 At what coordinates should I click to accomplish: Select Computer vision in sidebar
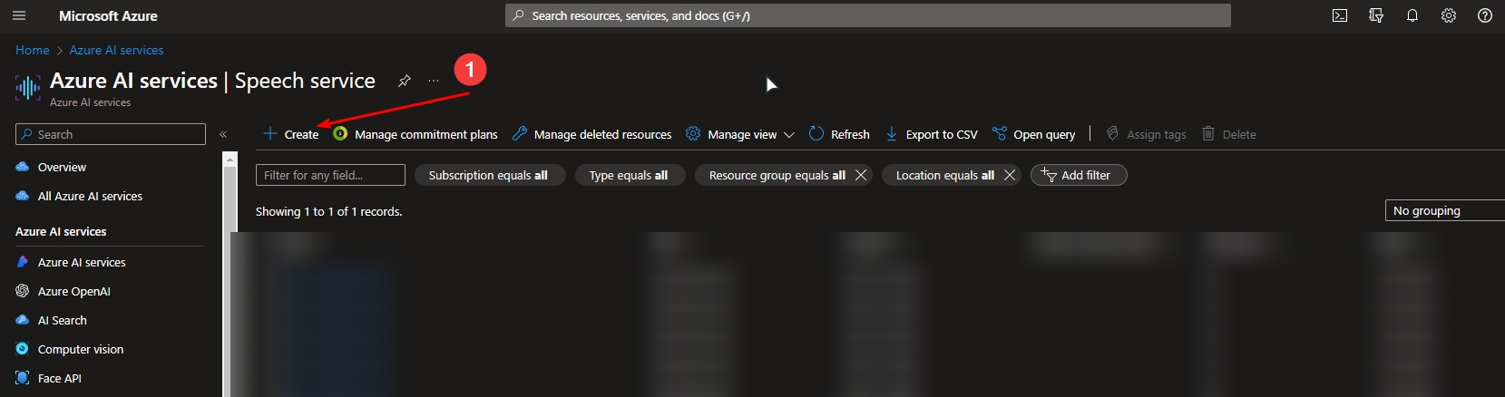point(80,349)
